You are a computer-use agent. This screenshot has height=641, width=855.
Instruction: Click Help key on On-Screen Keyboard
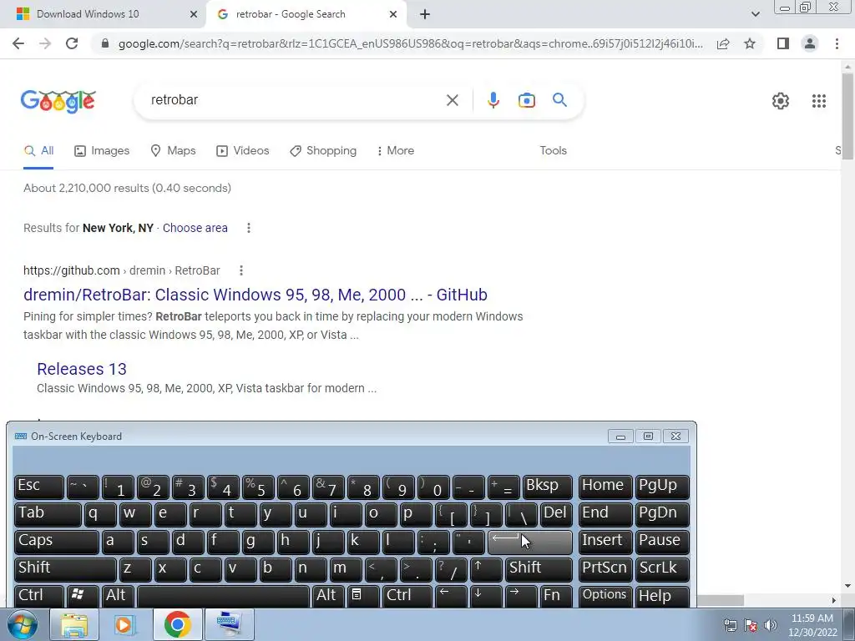point(662,596)
